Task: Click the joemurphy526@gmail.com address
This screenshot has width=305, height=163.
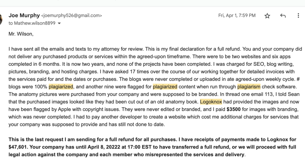Action: (x=72, y=16)
